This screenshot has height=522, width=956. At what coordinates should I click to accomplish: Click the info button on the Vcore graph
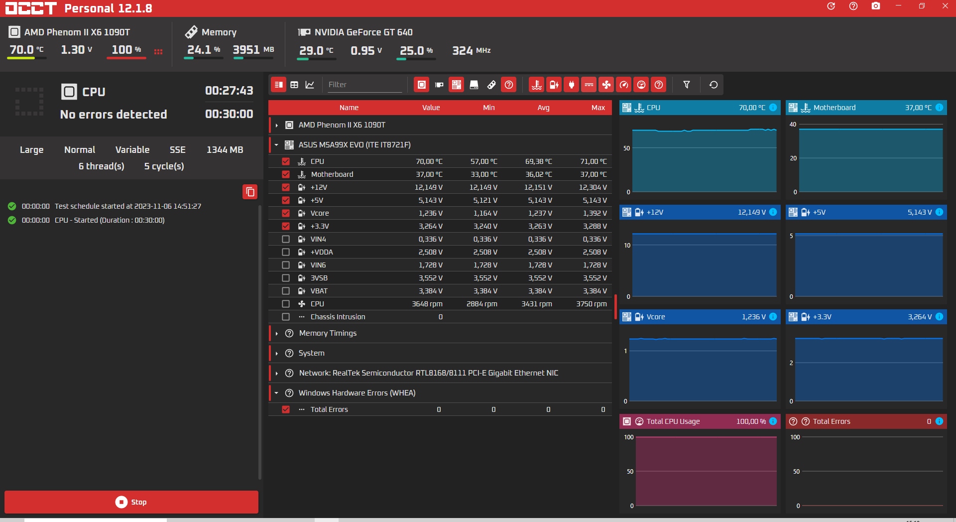point(773,317)
